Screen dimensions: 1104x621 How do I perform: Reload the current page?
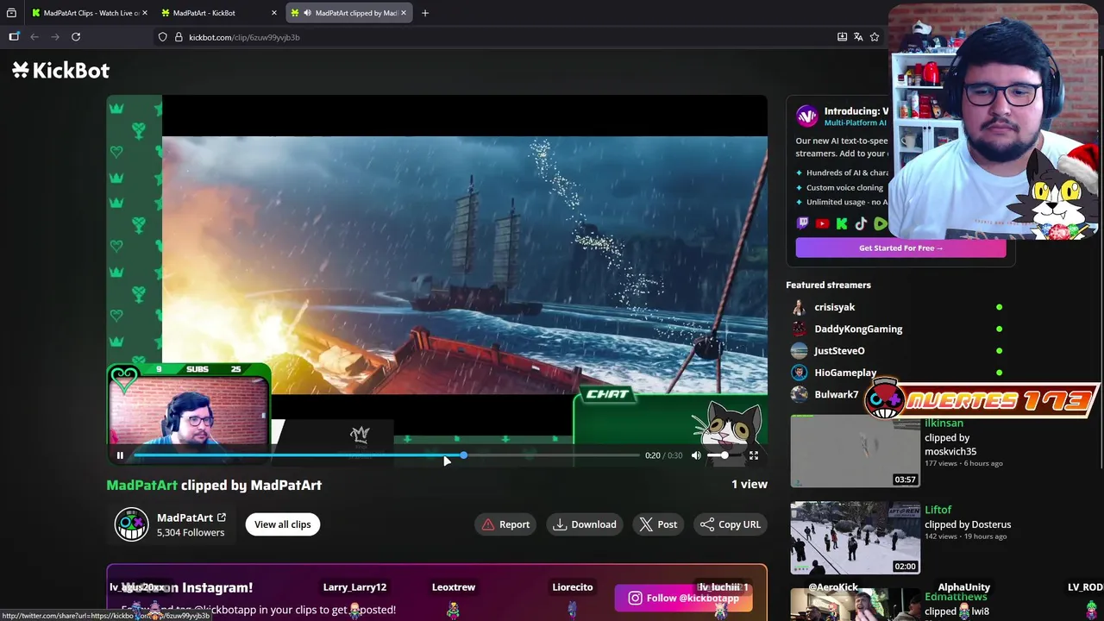click(x=76, y=37)
